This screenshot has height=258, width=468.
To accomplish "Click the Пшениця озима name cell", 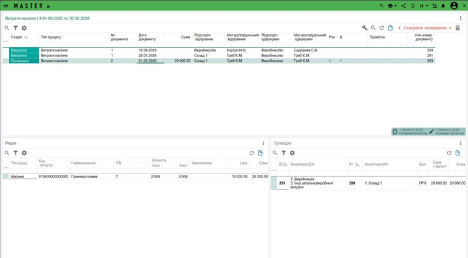I will (x=92, y=177).
